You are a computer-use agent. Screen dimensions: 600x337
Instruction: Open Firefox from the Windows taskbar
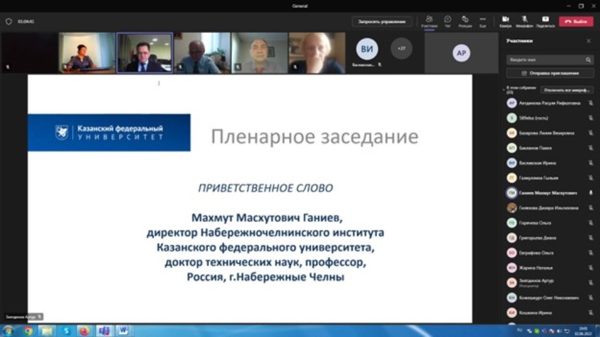84,331
